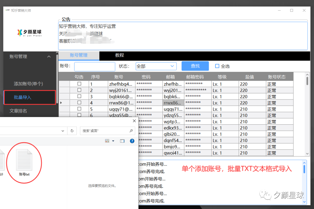
Task: Open the file dialog address dropdown arrow
Action: click(x=63, y=131)
